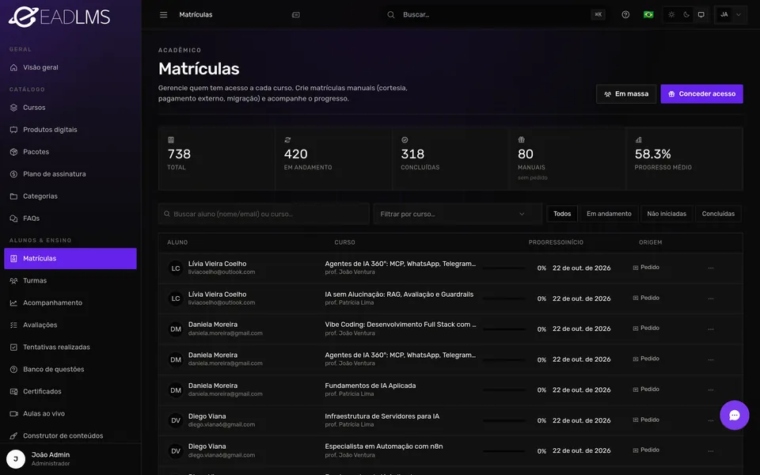This screenshot has height=475, width=760.
Task: Sort by the Origem column header
Action: [x=650, y=242]
